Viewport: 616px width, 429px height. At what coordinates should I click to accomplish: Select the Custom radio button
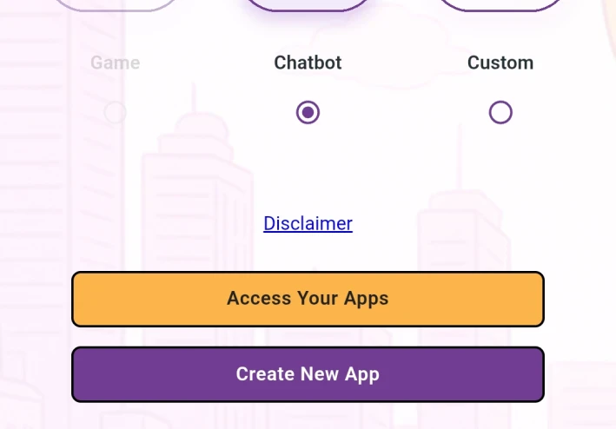click(500, 113)
